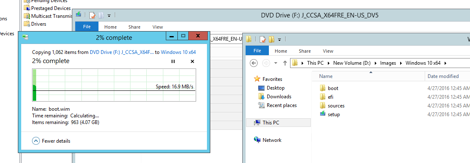Image resolution: width=470 pixels, height=163 pixels.
Task: Select Favorites in the navigation pane
Action: point(272,79)
